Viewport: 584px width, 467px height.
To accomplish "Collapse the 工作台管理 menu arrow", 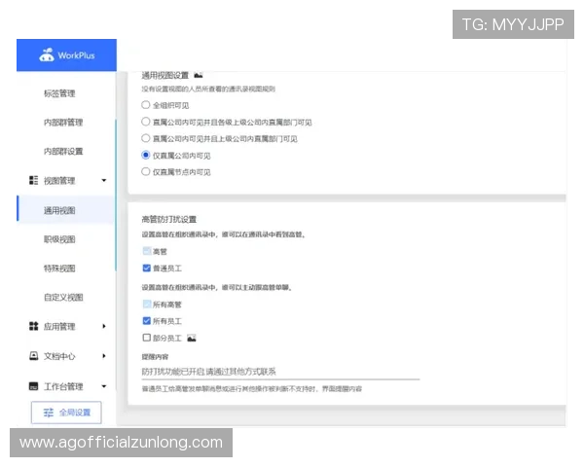I will pyautogui.click(x=104, y=386).
